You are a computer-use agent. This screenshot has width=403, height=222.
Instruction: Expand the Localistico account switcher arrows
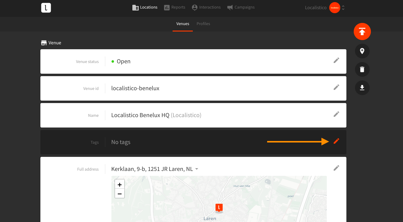coord(343,8)
